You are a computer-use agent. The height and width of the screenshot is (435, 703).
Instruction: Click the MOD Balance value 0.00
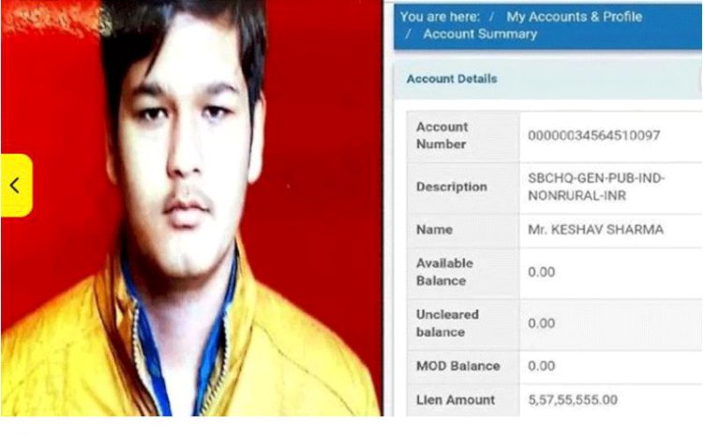click(x=541, y=366)
